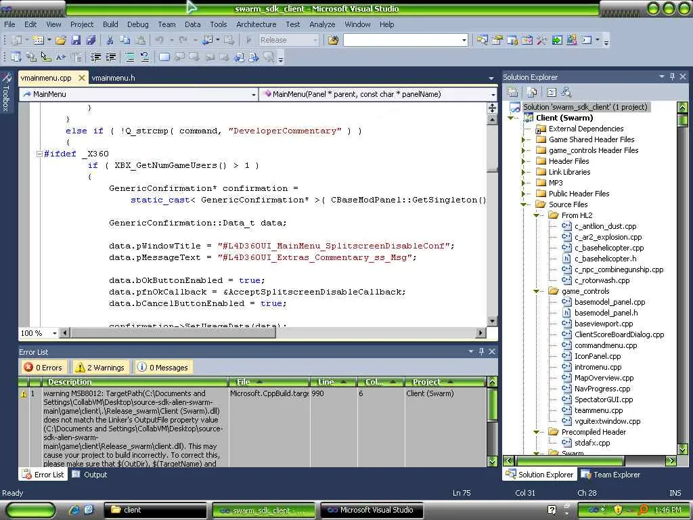Launch Internet Explorer from quick launch
The height and width of the screenshot is (520, 693).
coord(74,510)
